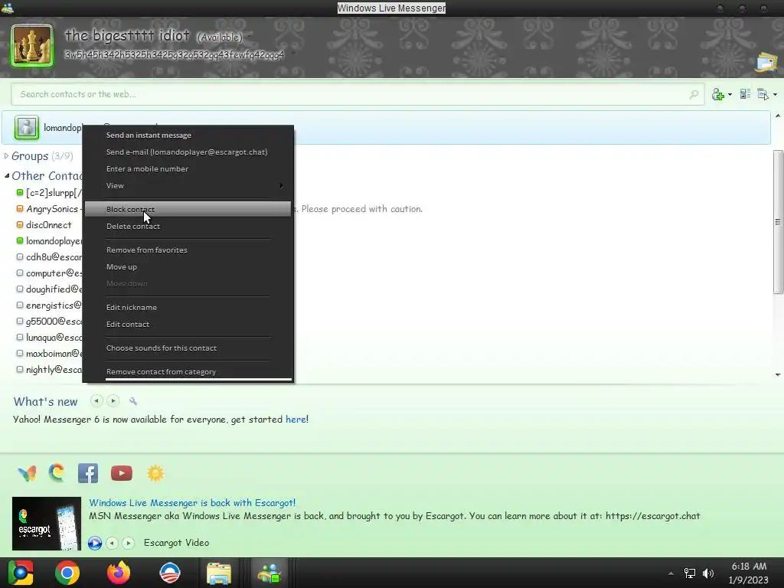Select lomandoplayer in Other Contacts list
The width and height of the screenshot is (784, 588).
coord(50,241)
